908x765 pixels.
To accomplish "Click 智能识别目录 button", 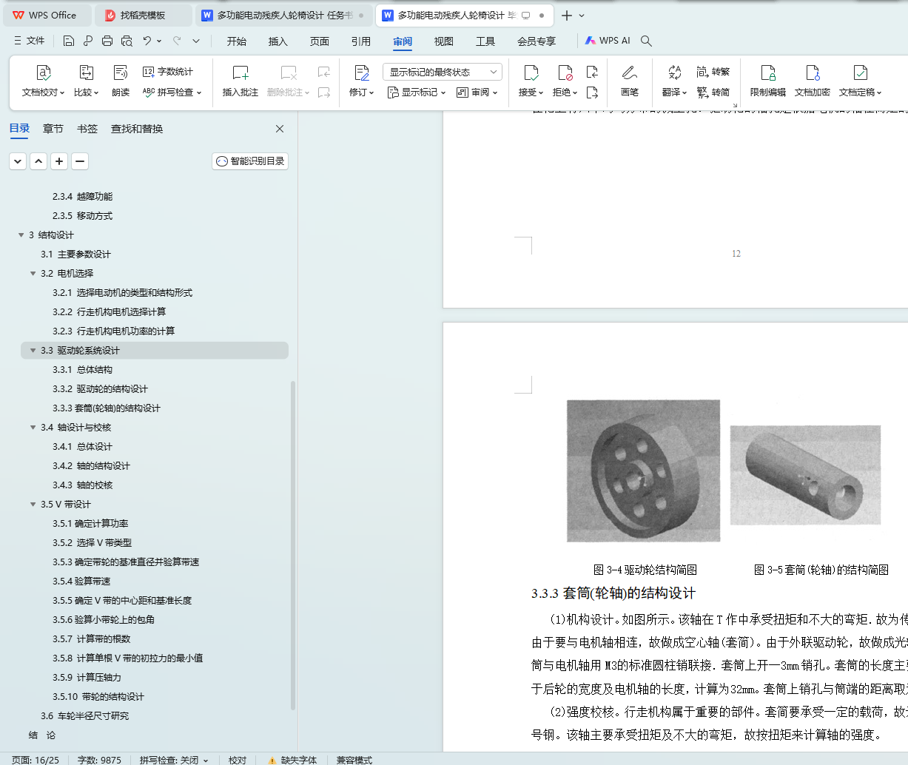I will coord(250,161).
